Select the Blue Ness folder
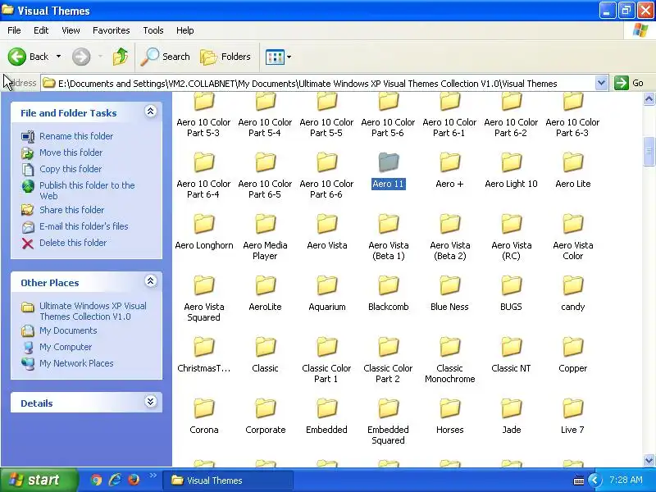Image resolution: width=656 pixels, height=492 pixels. click(x=449, y=294)
